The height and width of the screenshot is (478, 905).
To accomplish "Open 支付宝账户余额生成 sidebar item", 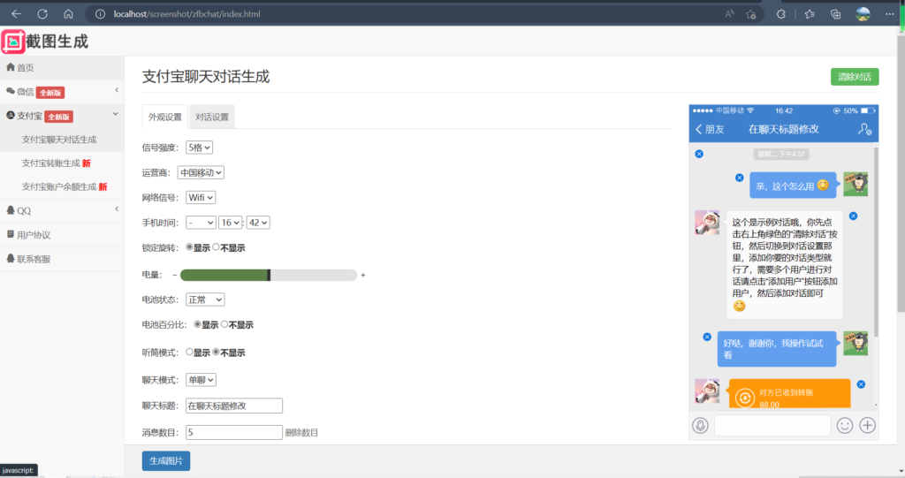I will tap(64, 187).
